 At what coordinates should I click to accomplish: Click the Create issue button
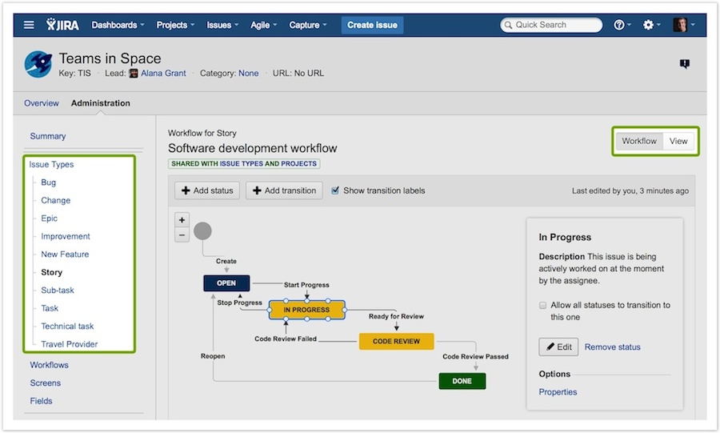[372, 25]
